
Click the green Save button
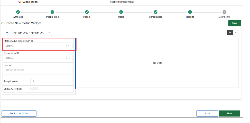pos(235,23)
